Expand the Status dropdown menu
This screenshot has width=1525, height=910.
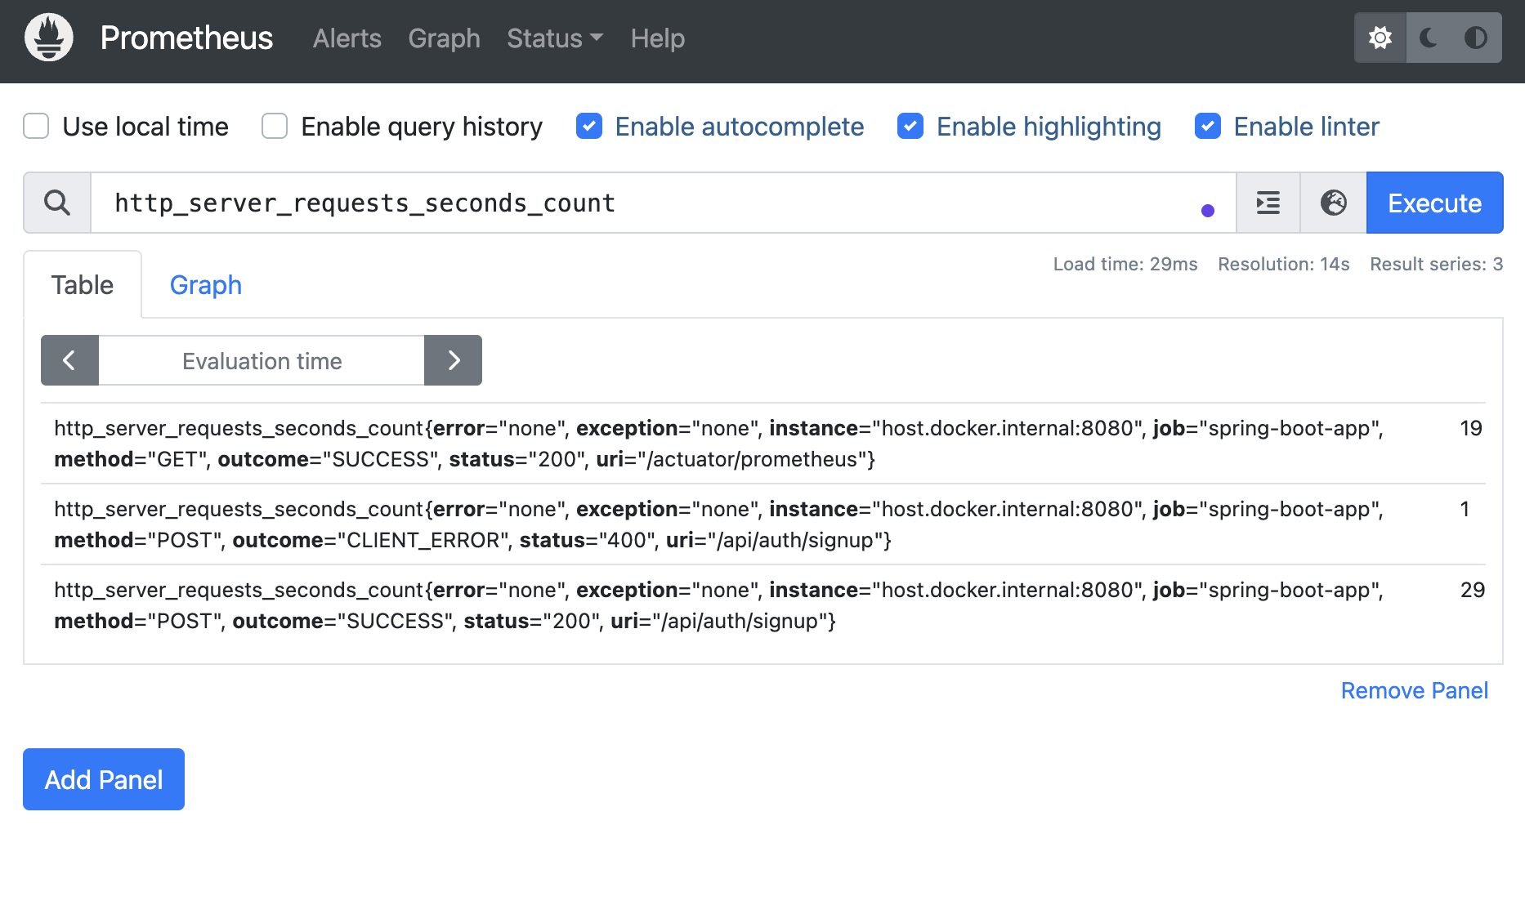pyautogui.click(x=555, y=38)
